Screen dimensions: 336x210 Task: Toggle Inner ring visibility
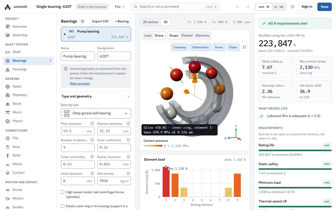coord(219,47)
